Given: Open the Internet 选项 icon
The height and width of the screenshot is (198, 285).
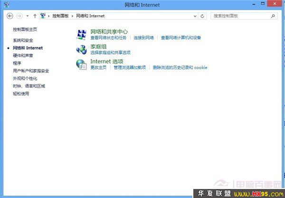Looking at the screenshot, I should 81,64.
